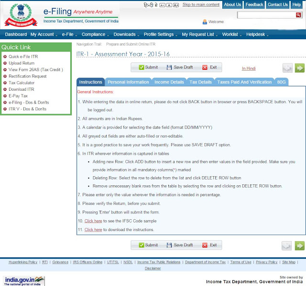306x286 pixels.
Task: Expand the Helpdesk menu
Action: (257, 34)
